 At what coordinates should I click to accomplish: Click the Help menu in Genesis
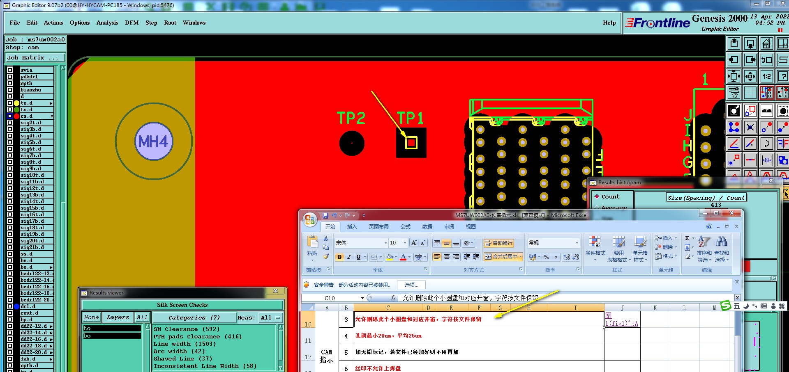click(609, 23)
